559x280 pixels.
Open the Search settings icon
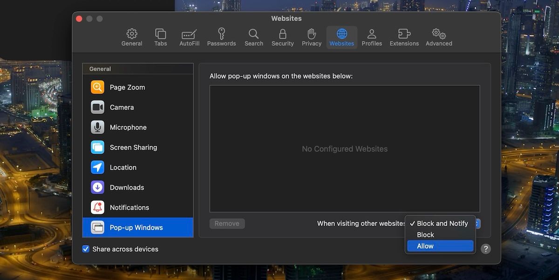coord(253,37)
